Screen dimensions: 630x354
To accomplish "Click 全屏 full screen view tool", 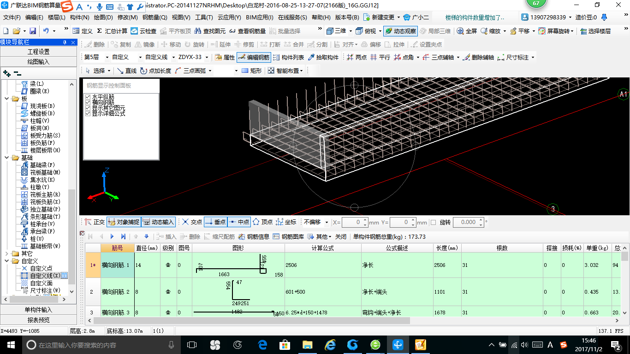I will pyautogui.click(x=467, y=31).
